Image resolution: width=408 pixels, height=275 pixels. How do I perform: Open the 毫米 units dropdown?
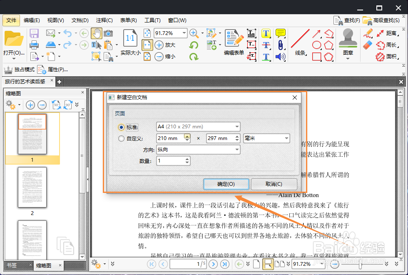coord(266,138)
